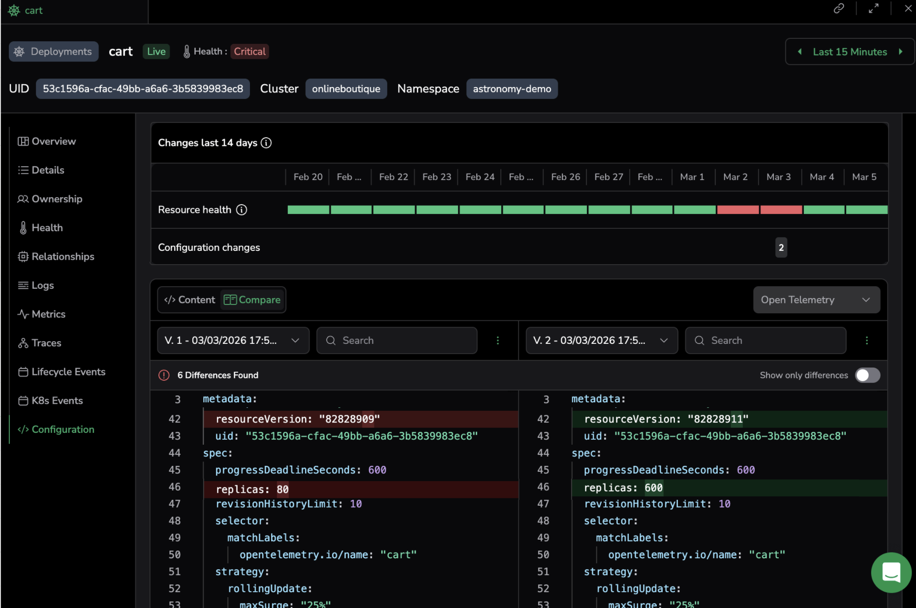916x608 pixels.
Task: Open the chat support bubble
Action: click(x=891, y=573)
